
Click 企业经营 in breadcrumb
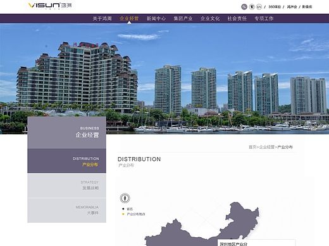pyautogui.click(x=266, y=147)
